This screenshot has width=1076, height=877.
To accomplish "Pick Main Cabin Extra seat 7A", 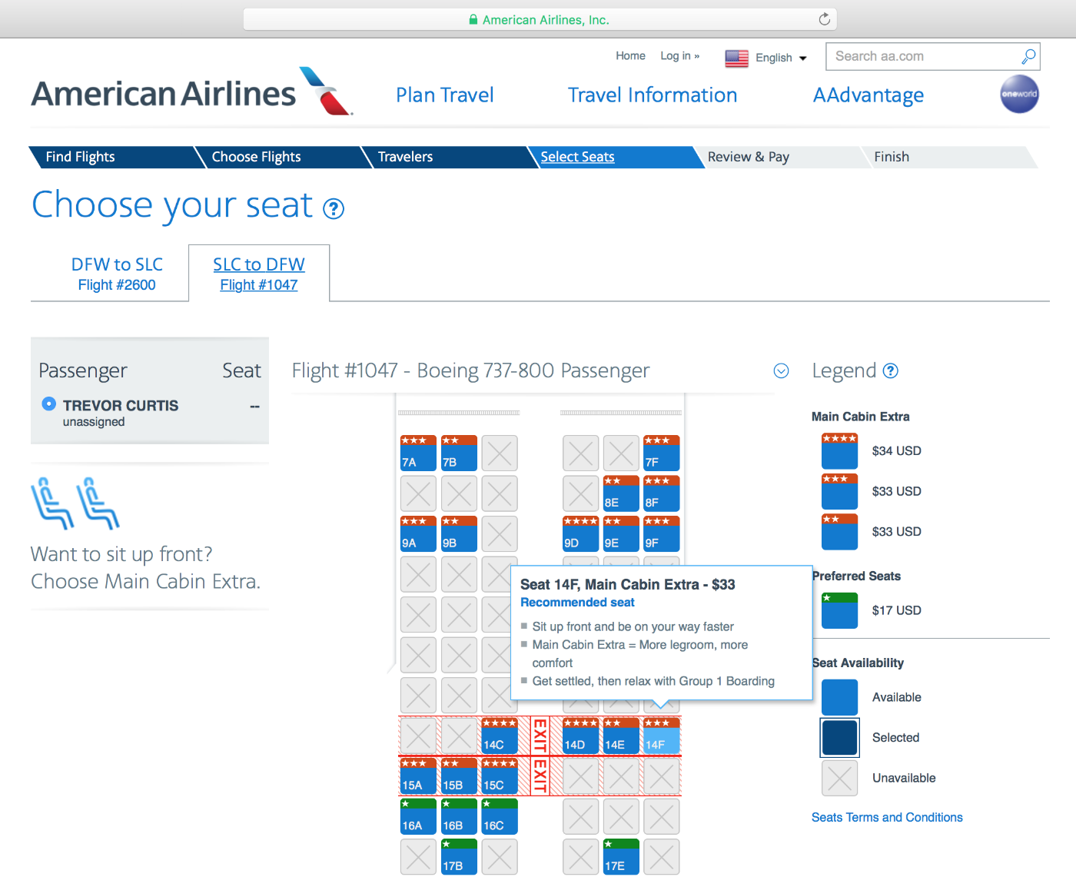I will [418, 453].
